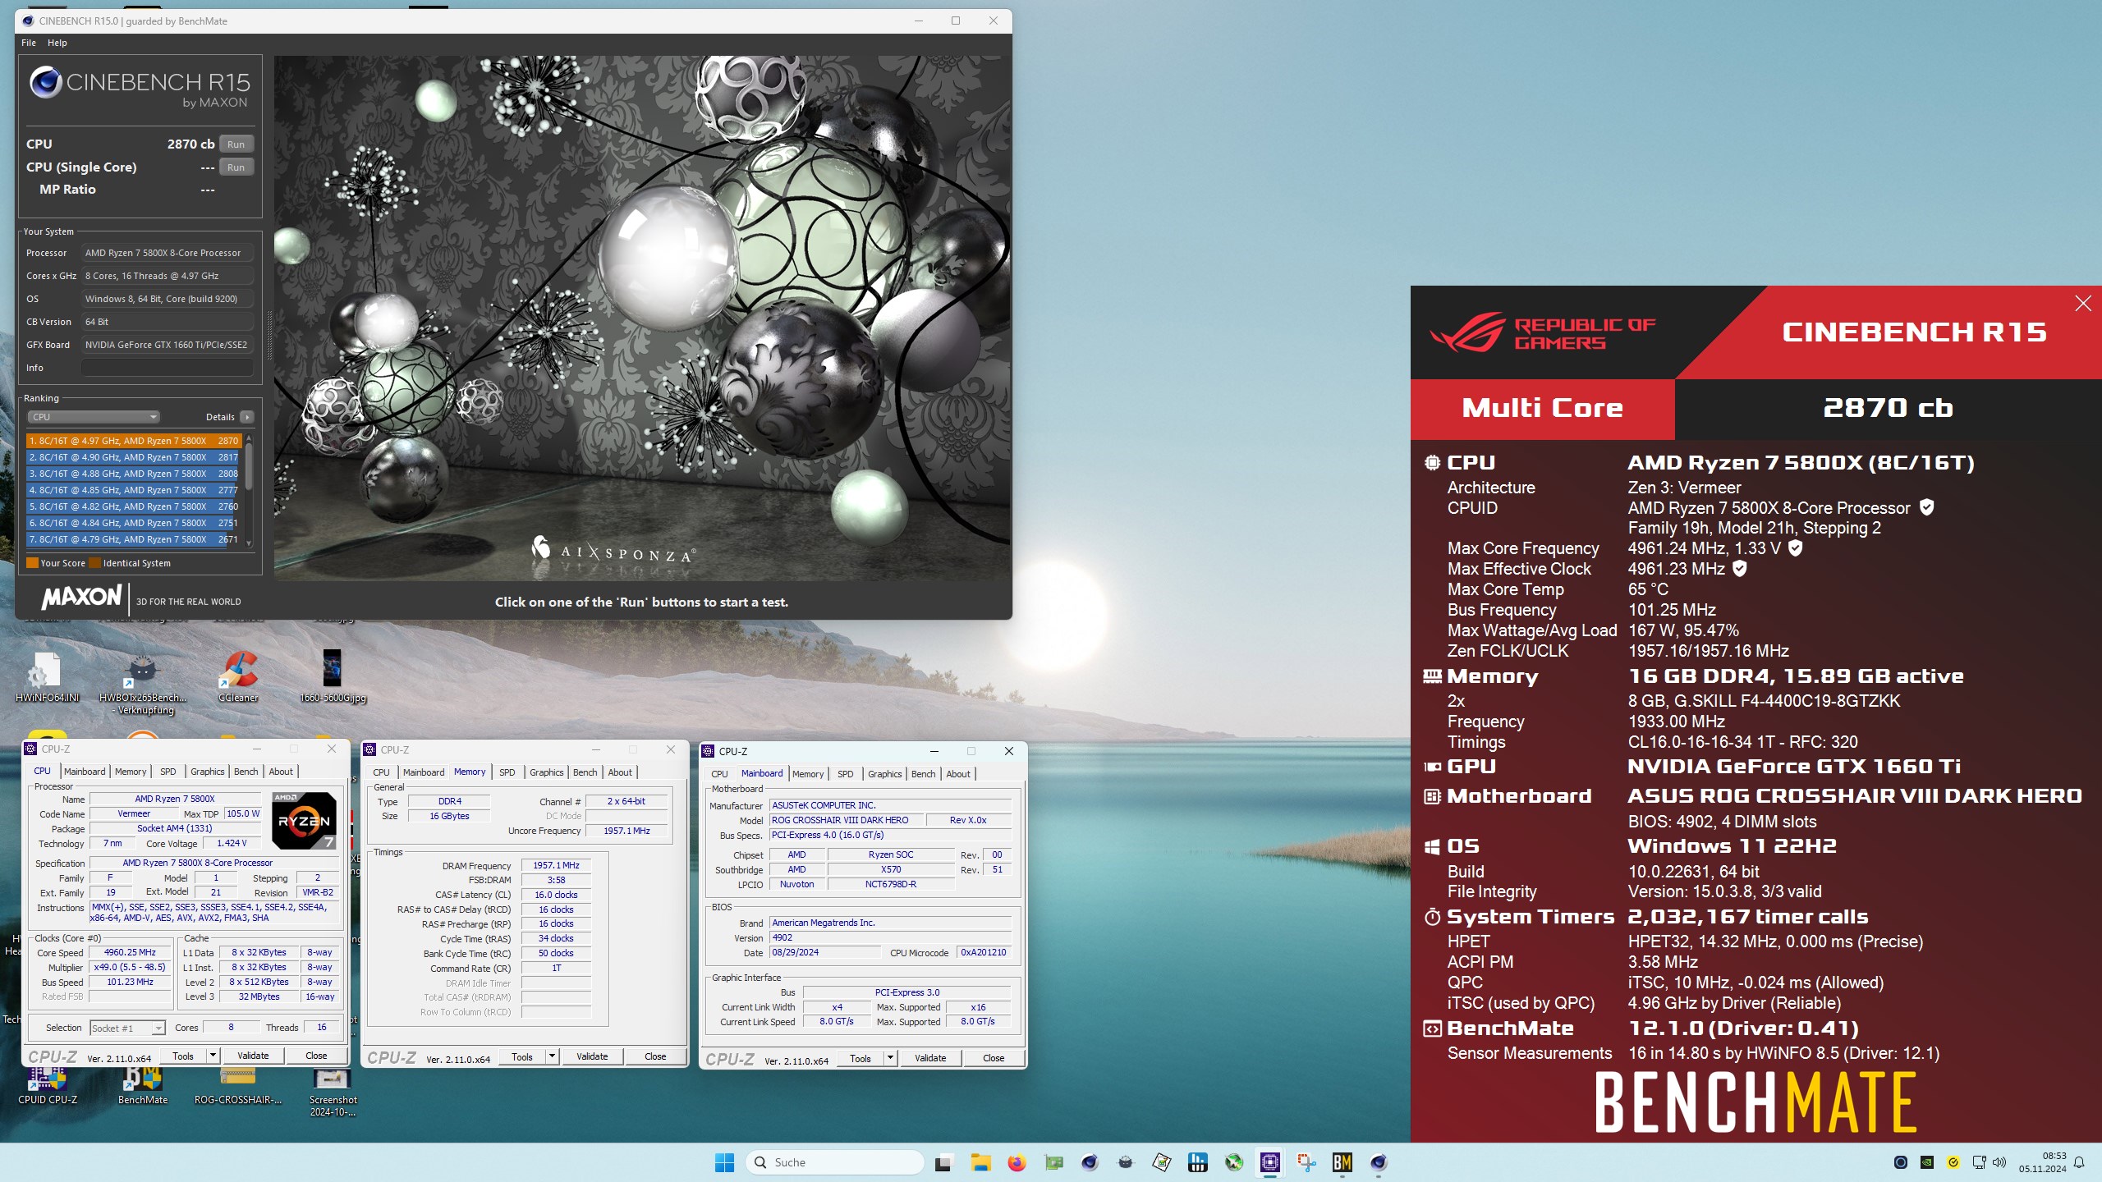Viewport: 2102px width, 1182px height.
Task: Open Tools dropdown arrow in CPU tab CPU-Z window
Action: [213, 1056]
